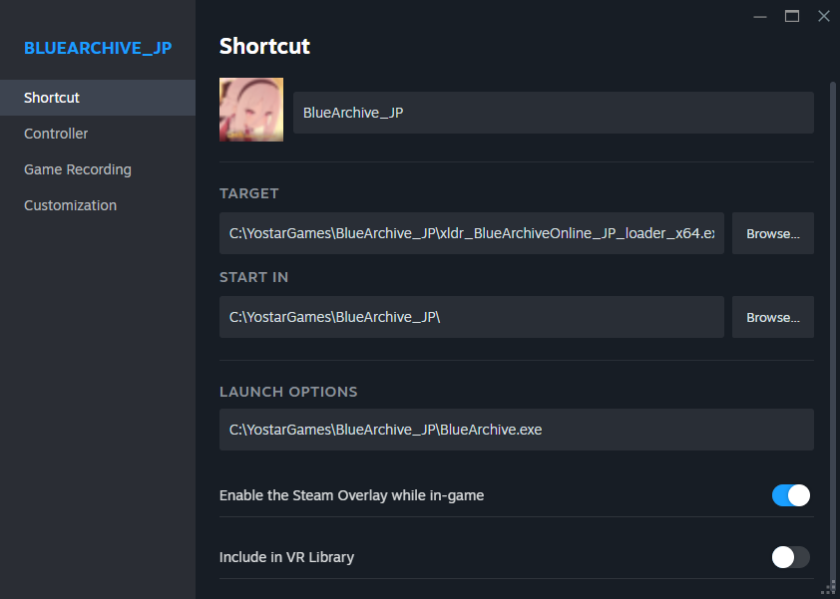Open the Shortcut settings tab

click(98, 98)
